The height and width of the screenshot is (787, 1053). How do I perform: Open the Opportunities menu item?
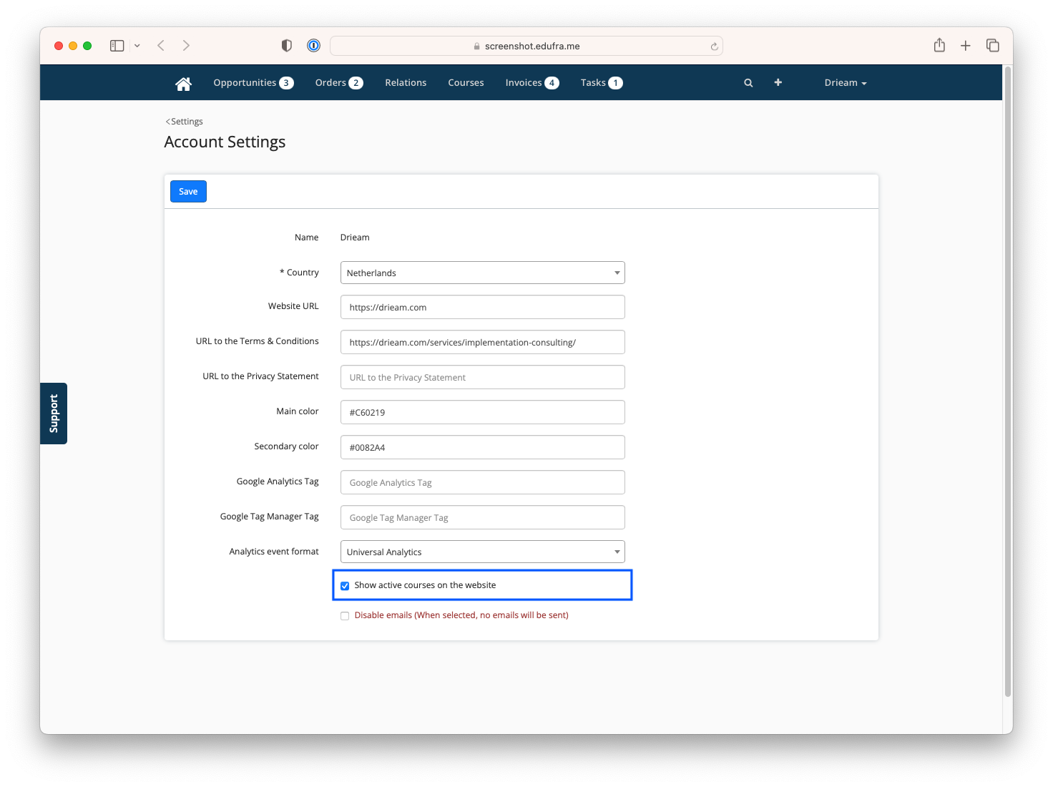[x=253, y=83]
